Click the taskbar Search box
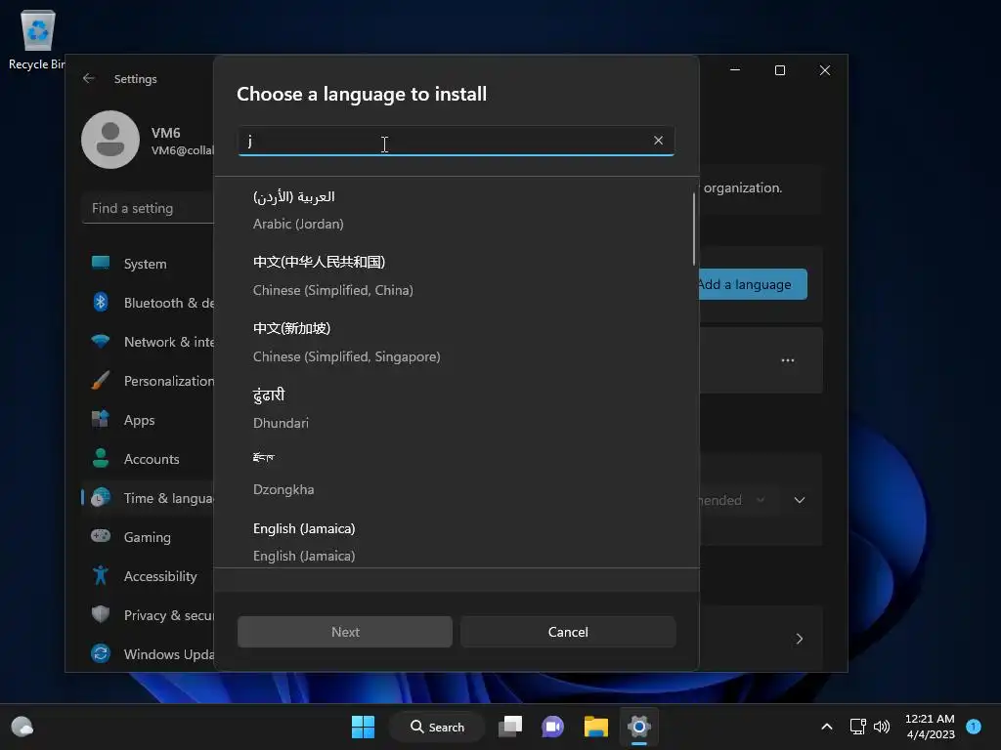This screenshot has width=1001, height=750. 437,727
